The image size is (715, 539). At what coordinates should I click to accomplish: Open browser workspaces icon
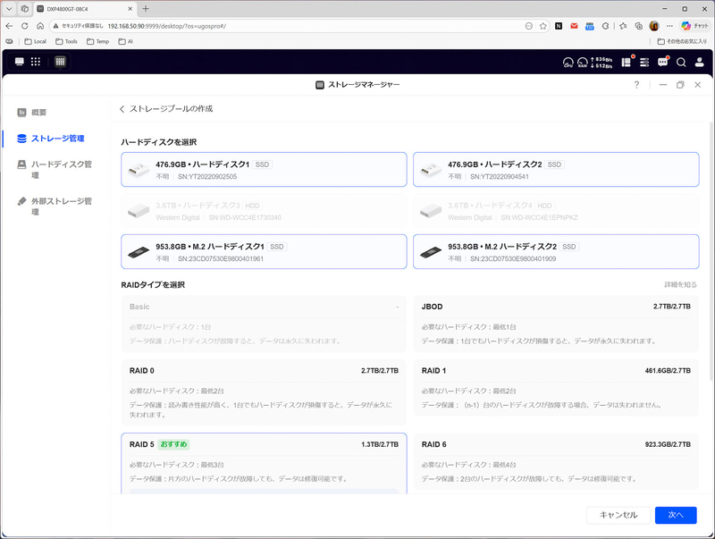click(25, 9)
